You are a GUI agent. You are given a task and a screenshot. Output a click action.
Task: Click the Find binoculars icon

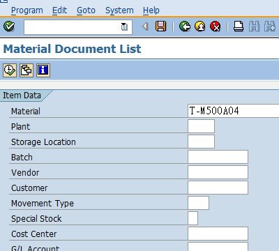254,26
